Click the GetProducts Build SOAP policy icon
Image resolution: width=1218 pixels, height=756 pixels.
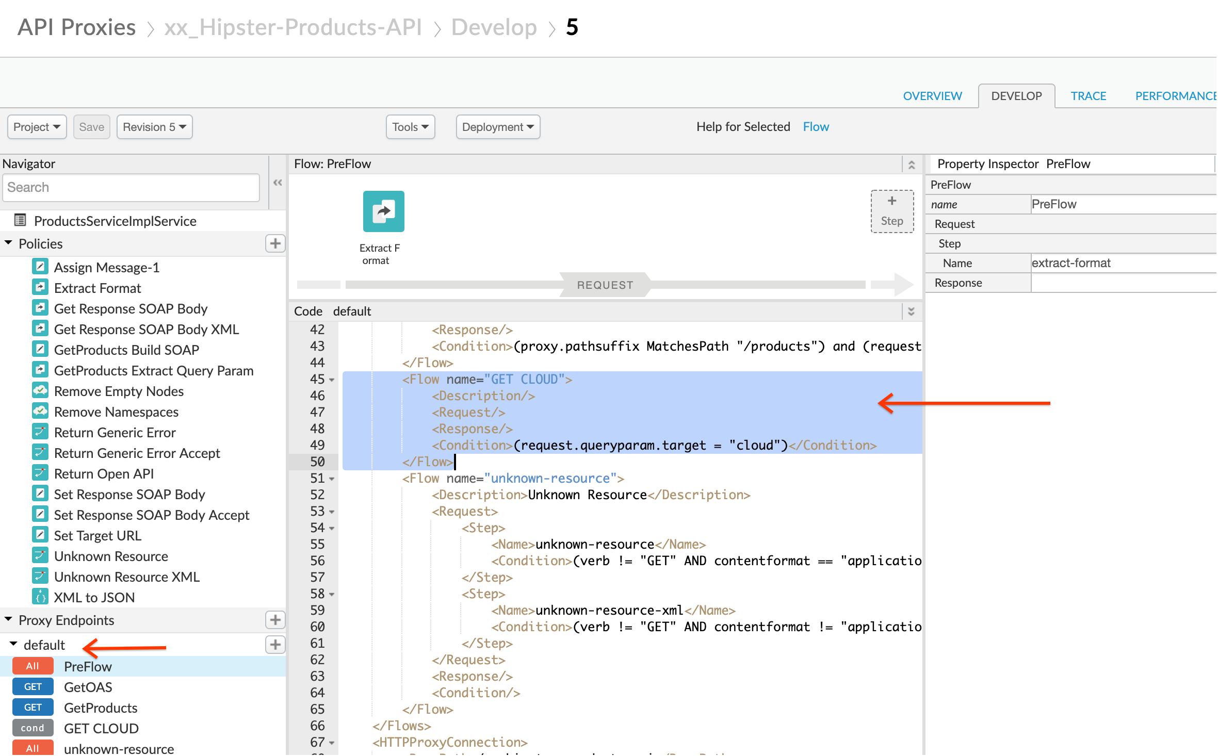40,349
